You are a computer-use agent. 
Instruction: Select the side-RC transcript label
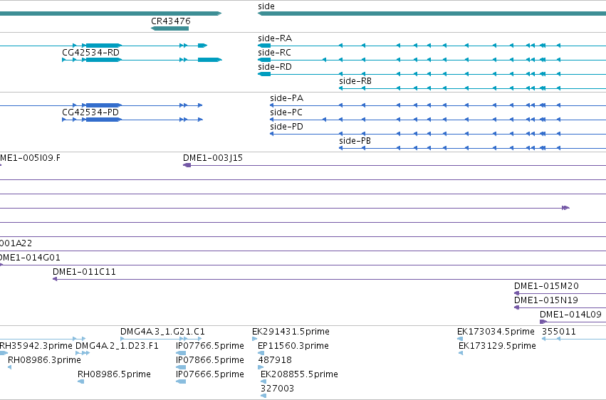[274, 53]
